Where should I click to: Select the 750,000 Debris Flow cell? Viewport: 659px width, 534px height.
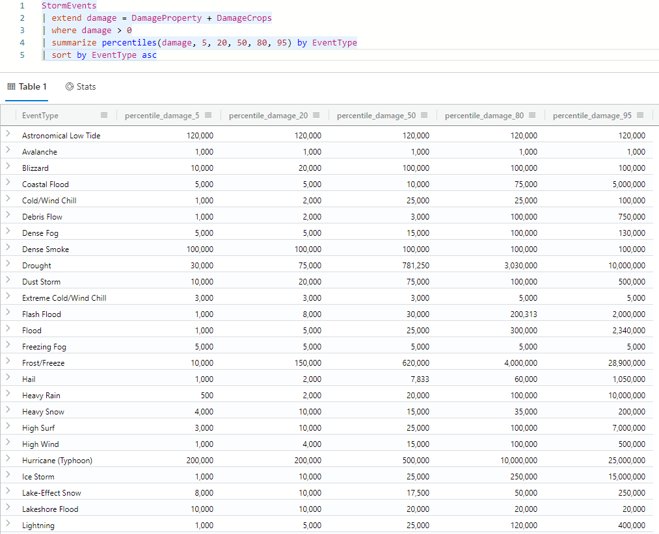pos(632,216)
